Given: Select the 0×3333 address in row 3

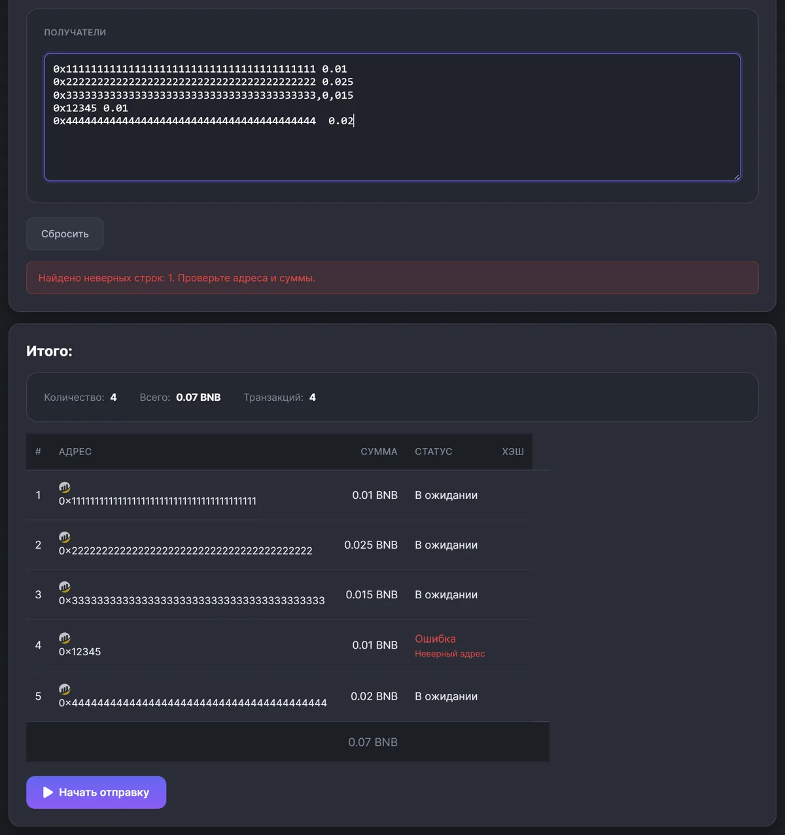Looking at the screenshot, I should 192,601.
